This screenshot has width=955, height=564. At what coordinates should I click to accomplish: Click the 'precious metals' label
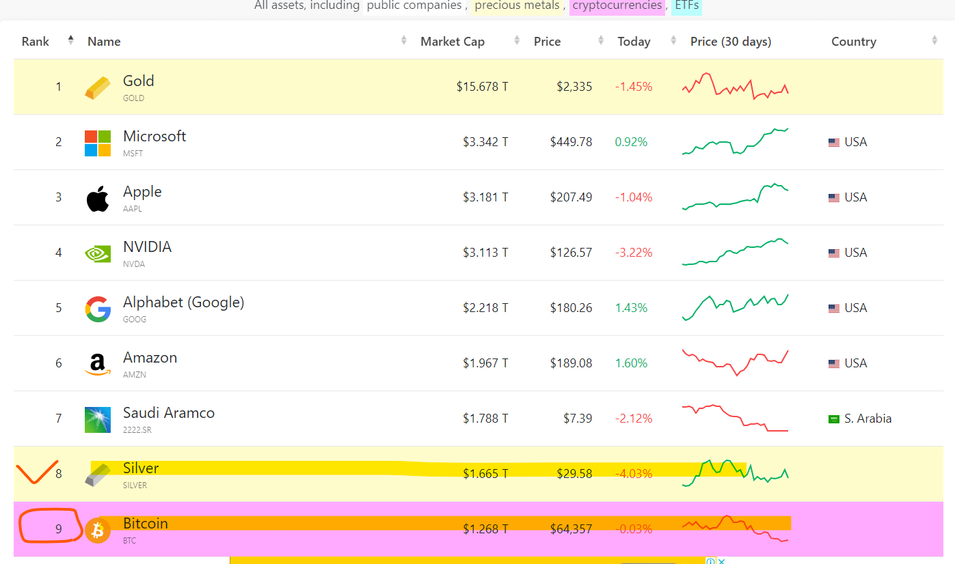pos(517,6)
